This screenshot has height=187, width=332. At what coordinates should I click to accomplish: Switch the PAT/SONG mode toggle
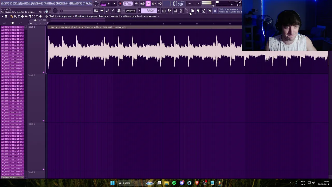click(x=103, y=4)
